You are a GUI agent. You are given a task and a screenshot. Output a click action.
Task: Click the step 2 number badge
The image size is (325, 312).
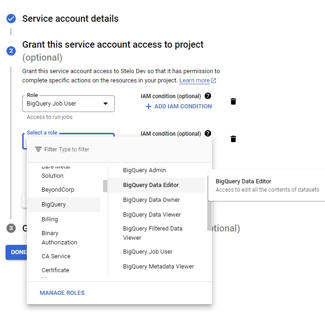[11, 51]
